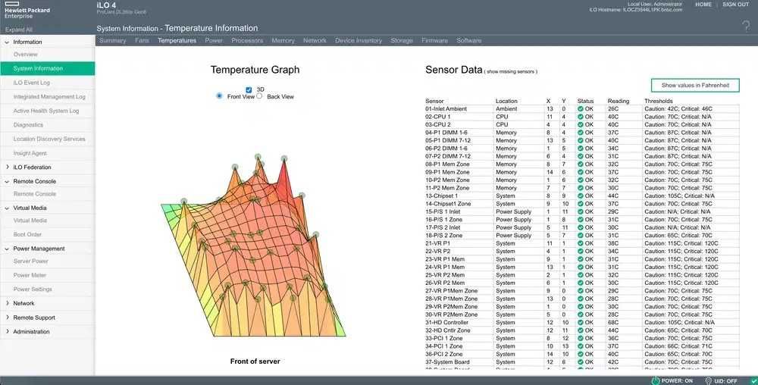Click the OK status icon for 13-Chipset 1
758x385 pixels.
(580, 196)
